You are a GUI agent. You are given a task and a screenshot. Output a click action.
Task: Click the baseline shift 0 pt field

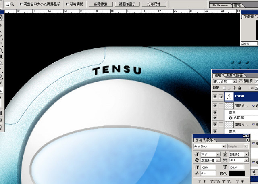208,173
